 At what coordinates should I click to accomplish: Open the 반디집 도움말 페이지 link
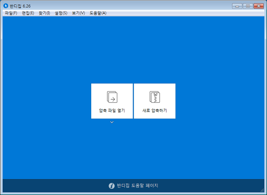(138, 186)
